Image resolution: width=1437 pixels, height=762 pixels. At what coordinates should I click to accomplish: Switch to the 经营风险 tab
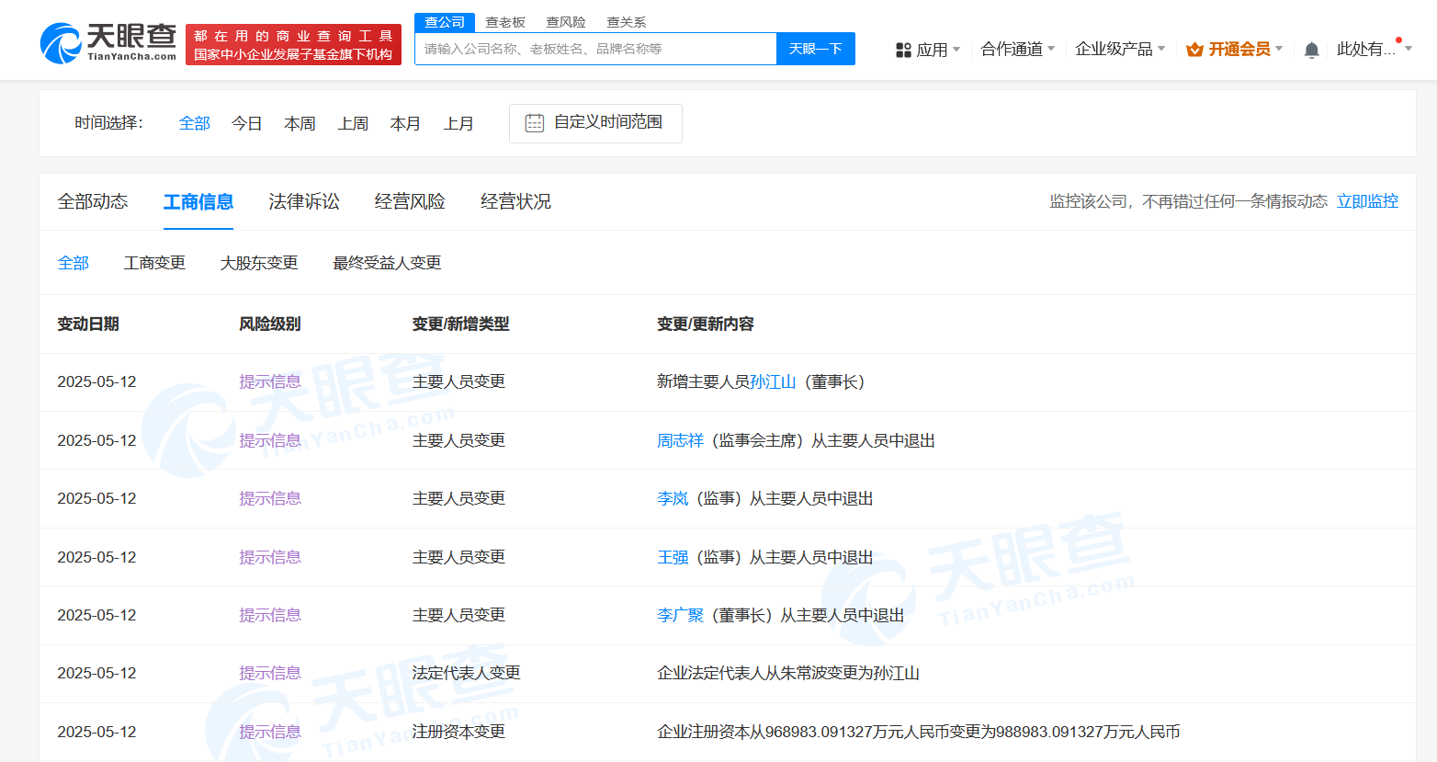pyautogui.click(x=410, y=201)
